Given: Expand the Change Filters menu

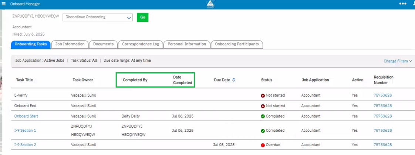Looking at the screenshot, I should 398,61.
